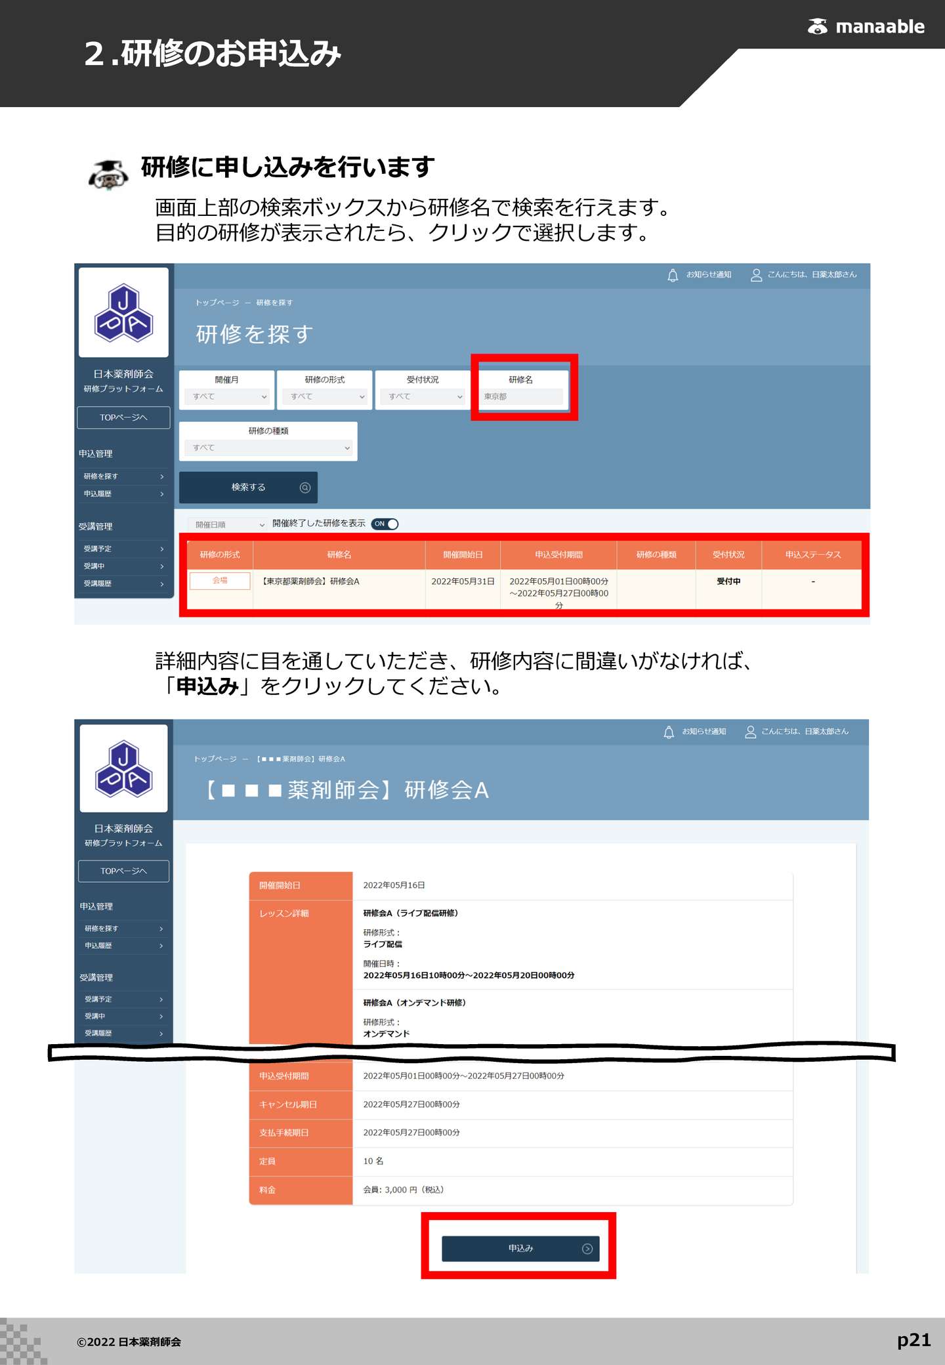Click the 申込受付期間 column header

(x=558, y=555)
